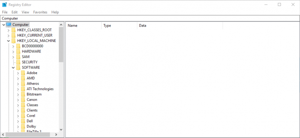Expand the Dell key
The image size is (300, 138).
point(18,121)
